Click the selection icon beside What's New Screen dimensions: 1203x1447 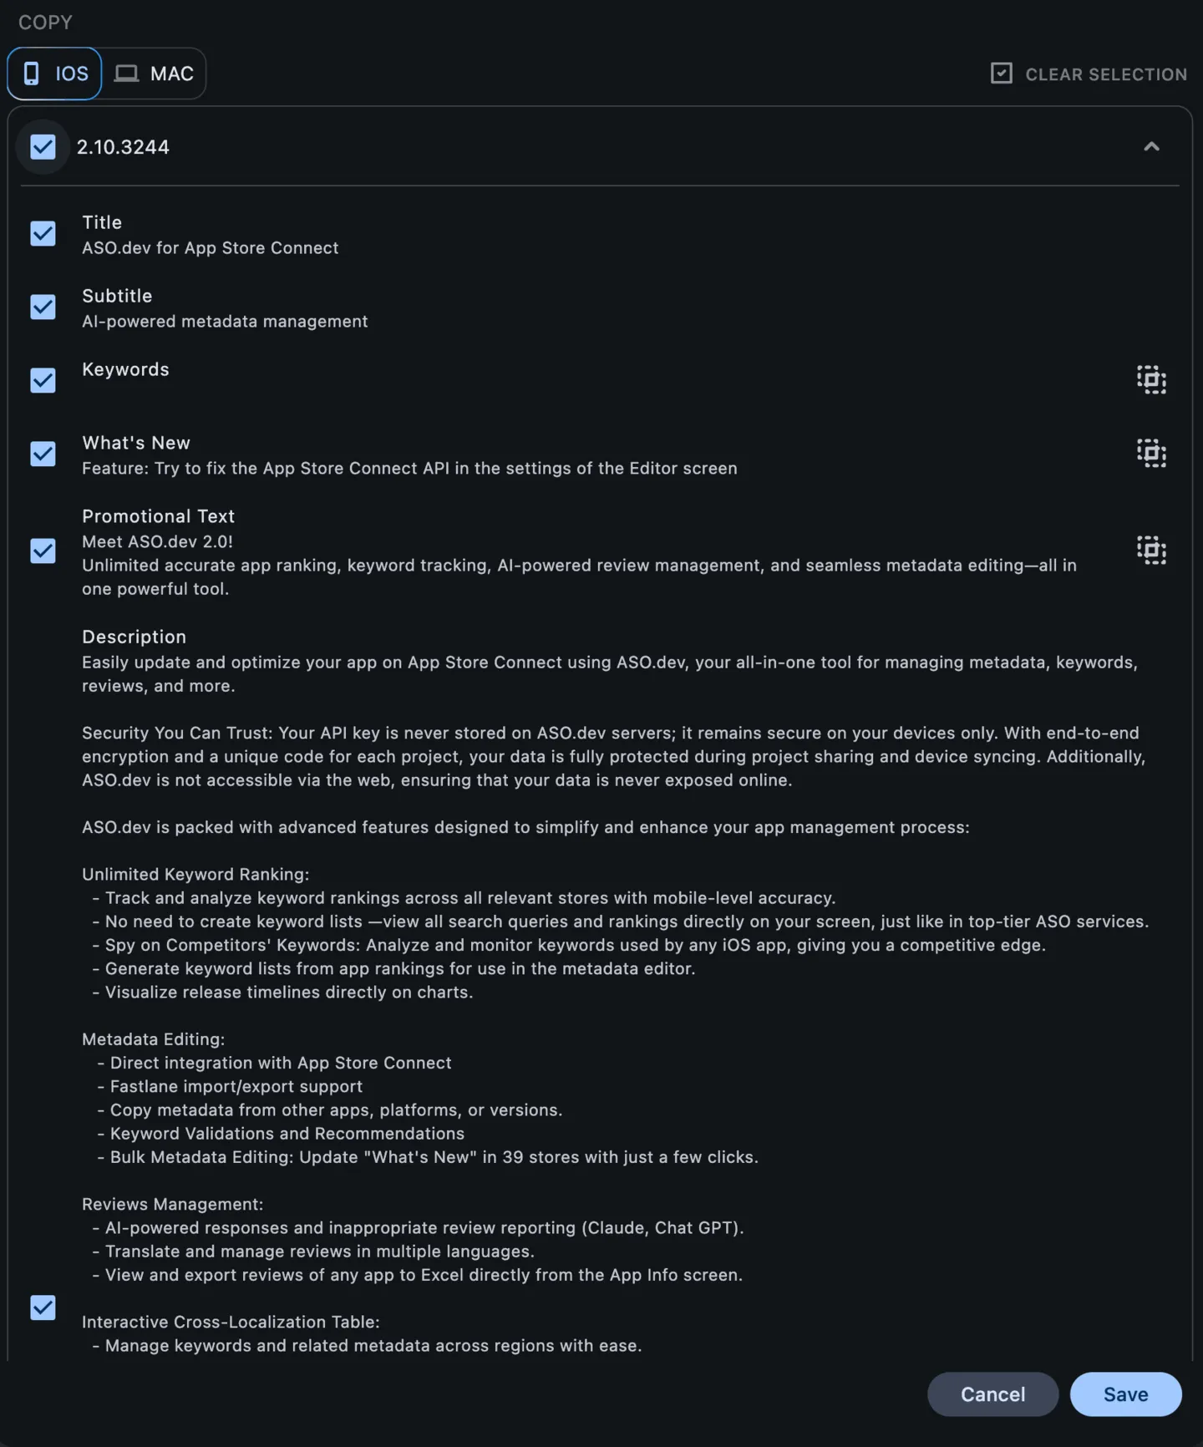1151,454
